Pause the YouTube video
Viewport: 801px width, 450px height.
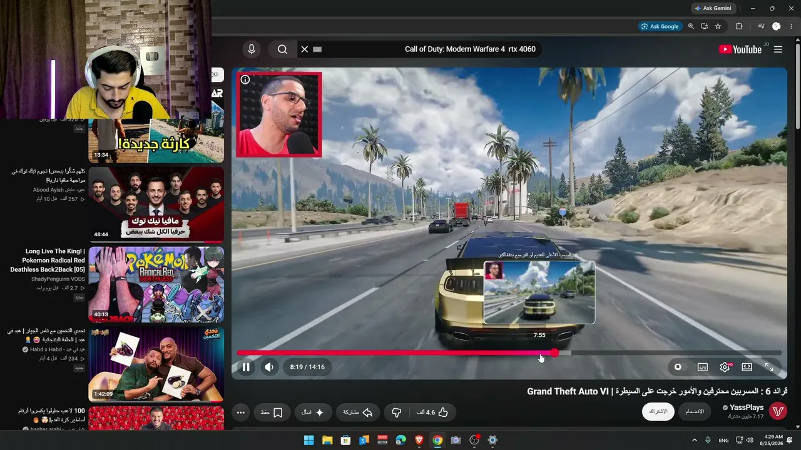point(246,367)
